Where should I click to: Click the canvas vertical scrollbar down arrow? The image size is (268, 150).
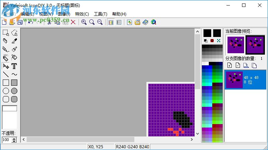(x=198, y=134)
